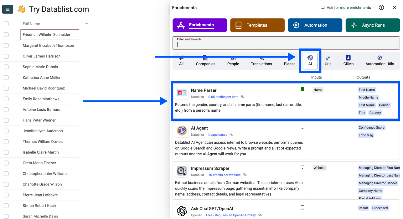Select the Oliver James Harrison row checkbox
Screen dimensions: 403x219
point(6,56)
